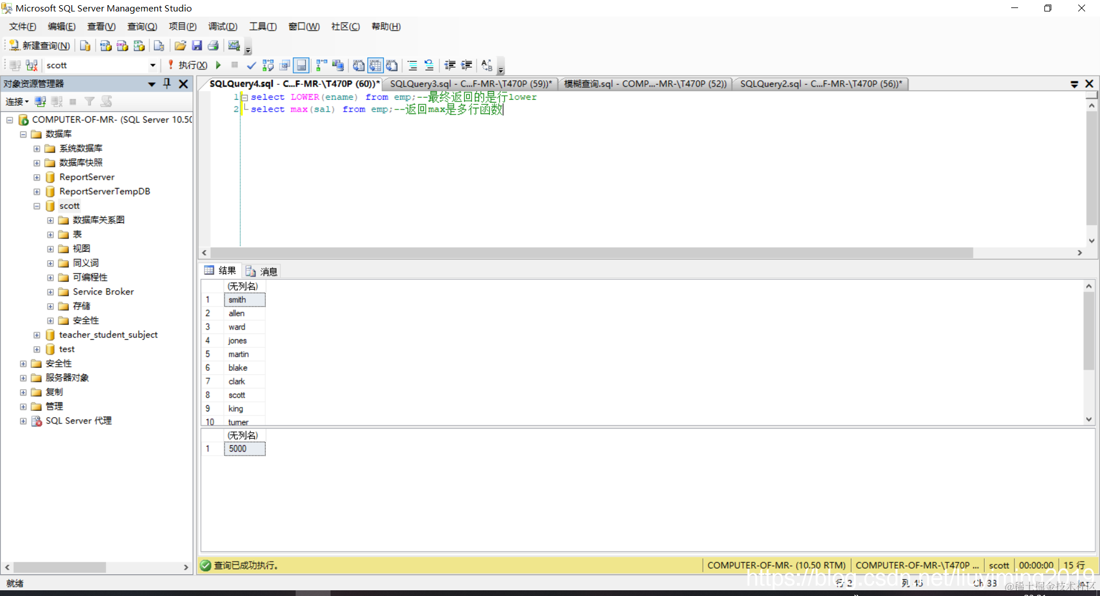This screenshot has height=596, width=1100.
Task: Select the Service Broker folder
Action: 103,292
